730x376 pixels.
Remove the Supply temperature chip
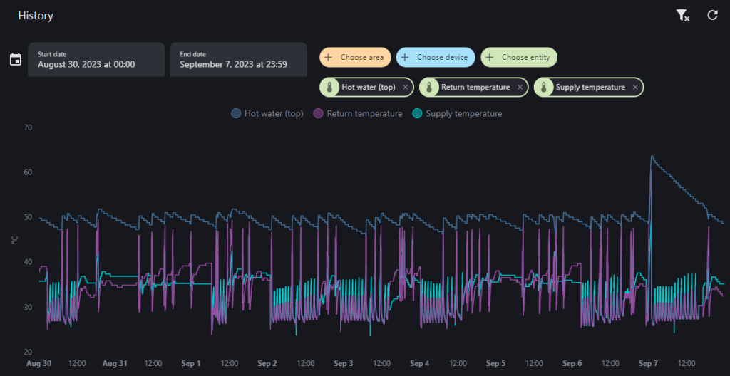(635, 87)
